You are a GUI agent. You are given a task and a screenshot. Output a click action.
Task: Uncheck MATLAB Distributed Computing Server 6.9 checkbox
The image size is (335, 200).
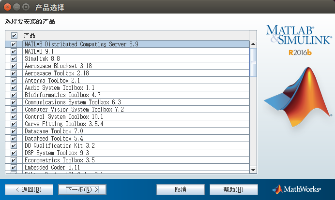pos(14,44)
